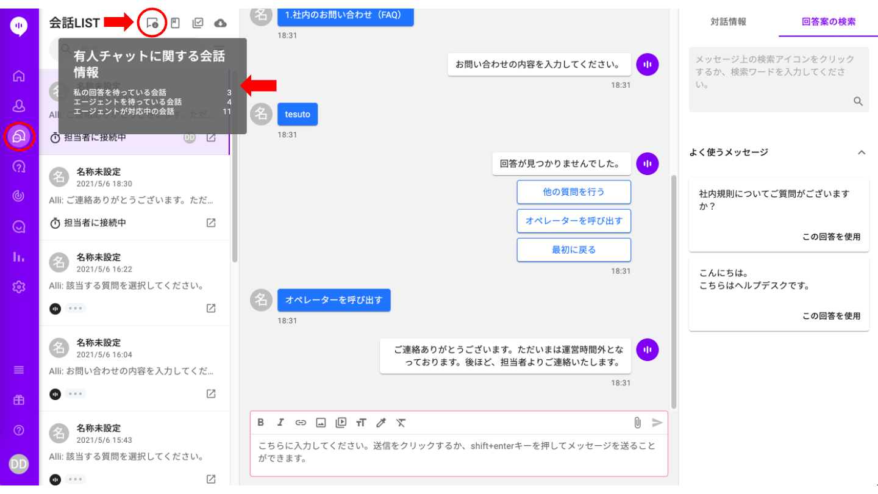Attach a file with the paperclip icon
Viewport: 878px width, 494px height.
pyautogui.click(x=637, y=422)
